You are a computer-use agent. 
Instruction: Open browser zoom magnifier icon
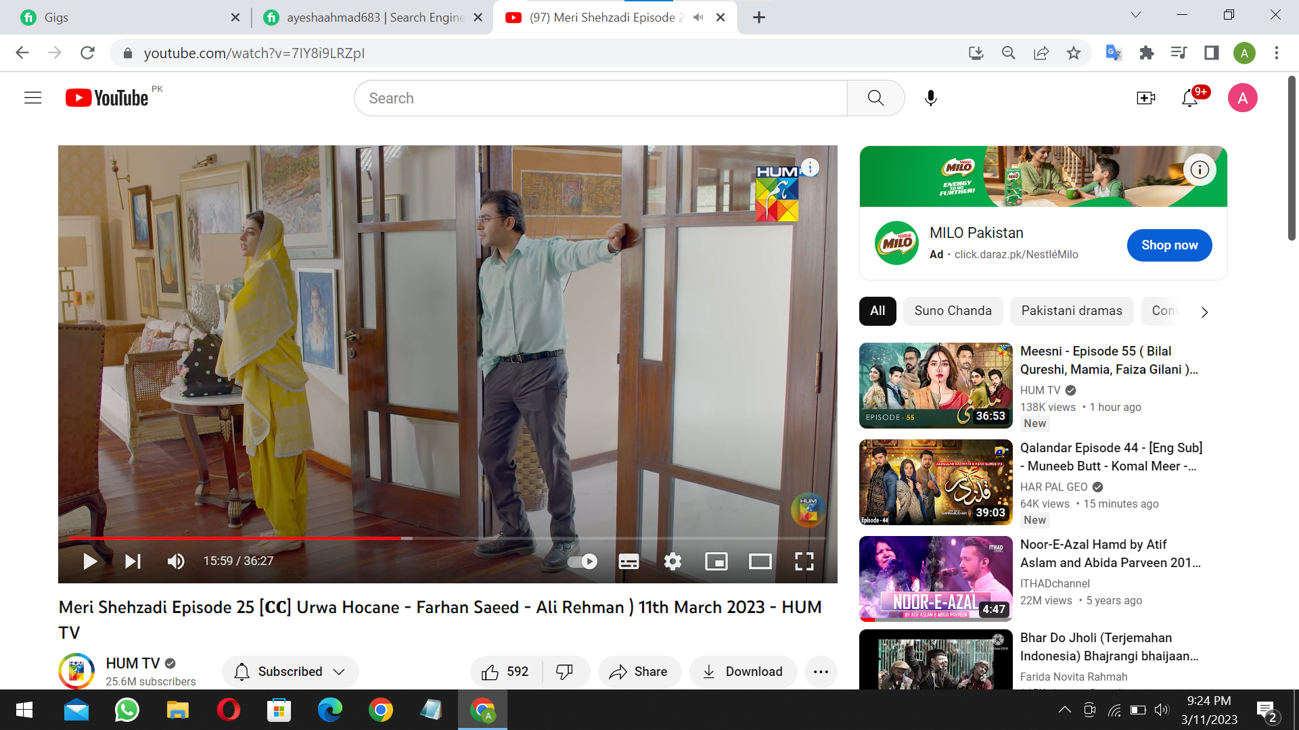click(x=1008, y=53)
